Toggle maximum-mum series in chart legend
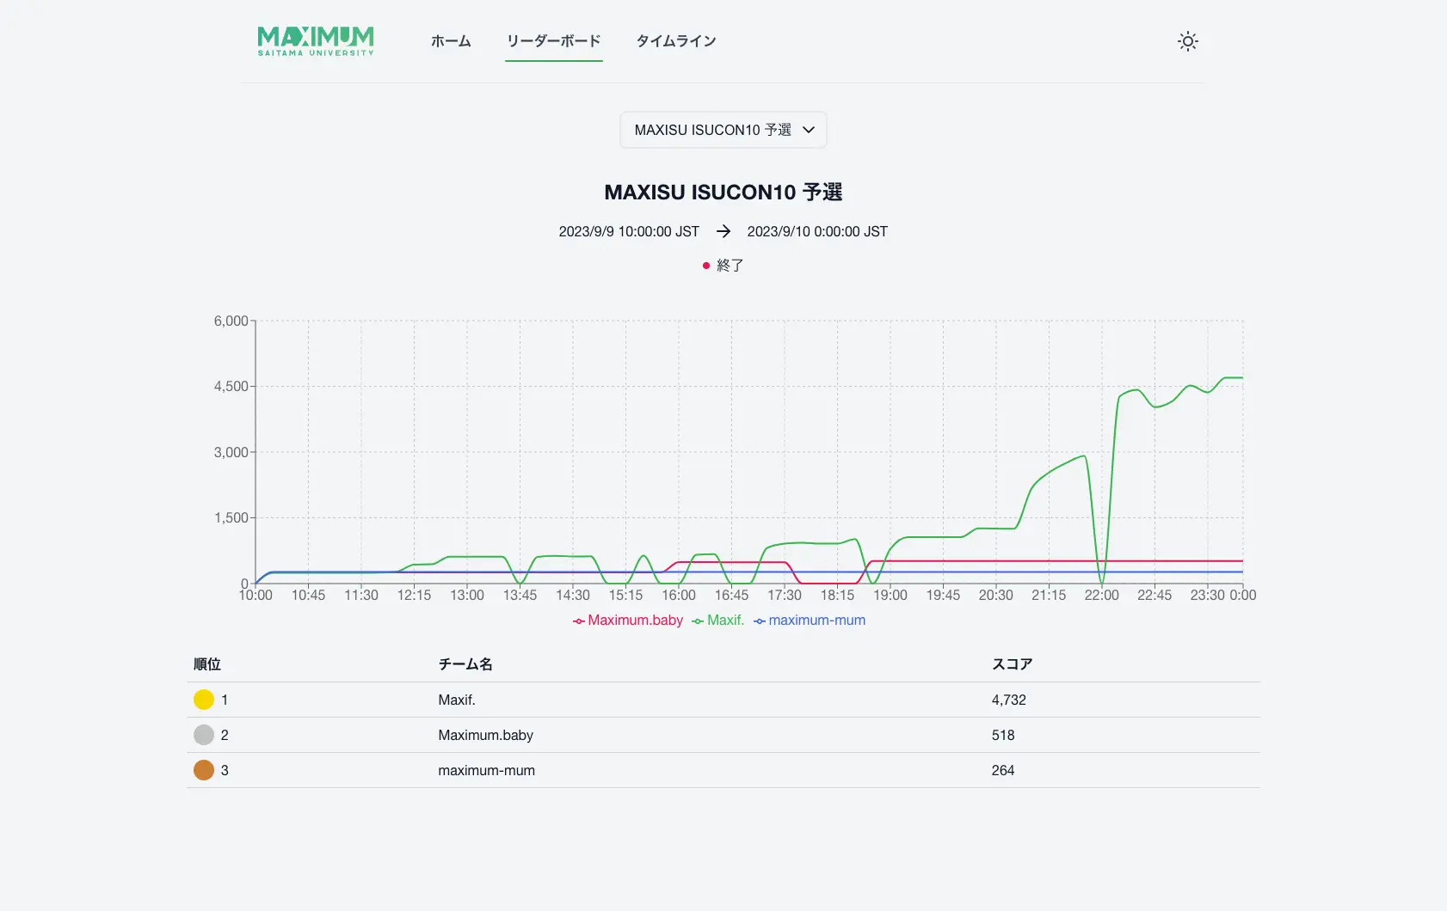Screen dimensions: 1447x911 pyautogui.click(x=810, y=621)
